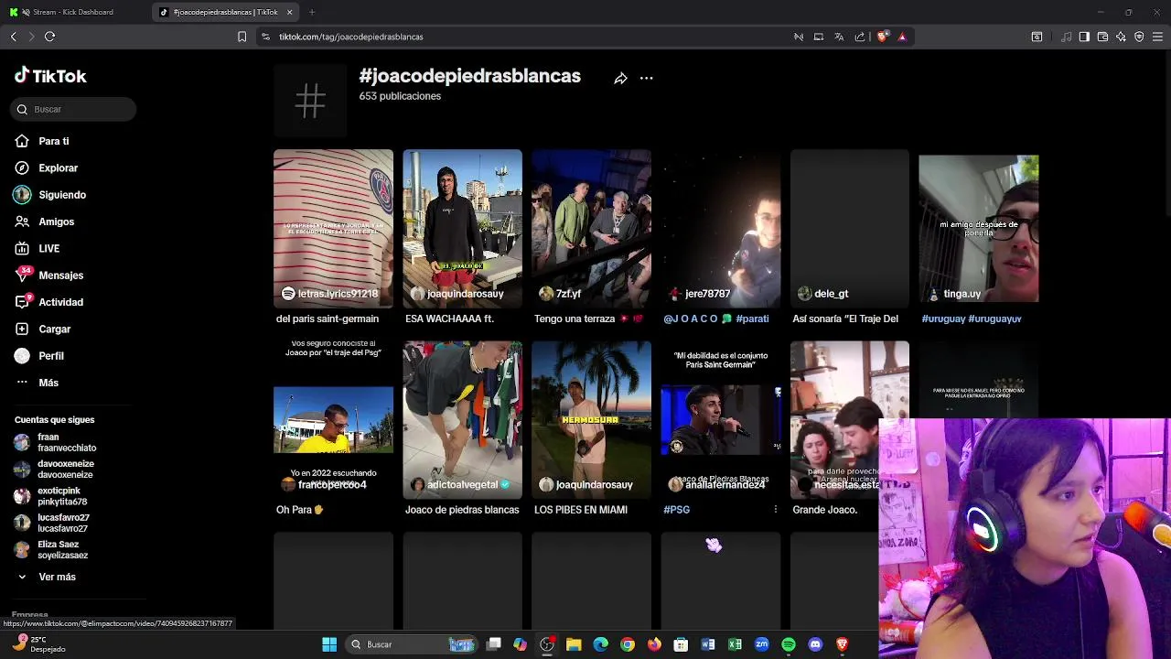Viewport: 1171px width, 659px height.
Task: Open LOS PIBES EN MIAMI video
Action: click(591, 420)
